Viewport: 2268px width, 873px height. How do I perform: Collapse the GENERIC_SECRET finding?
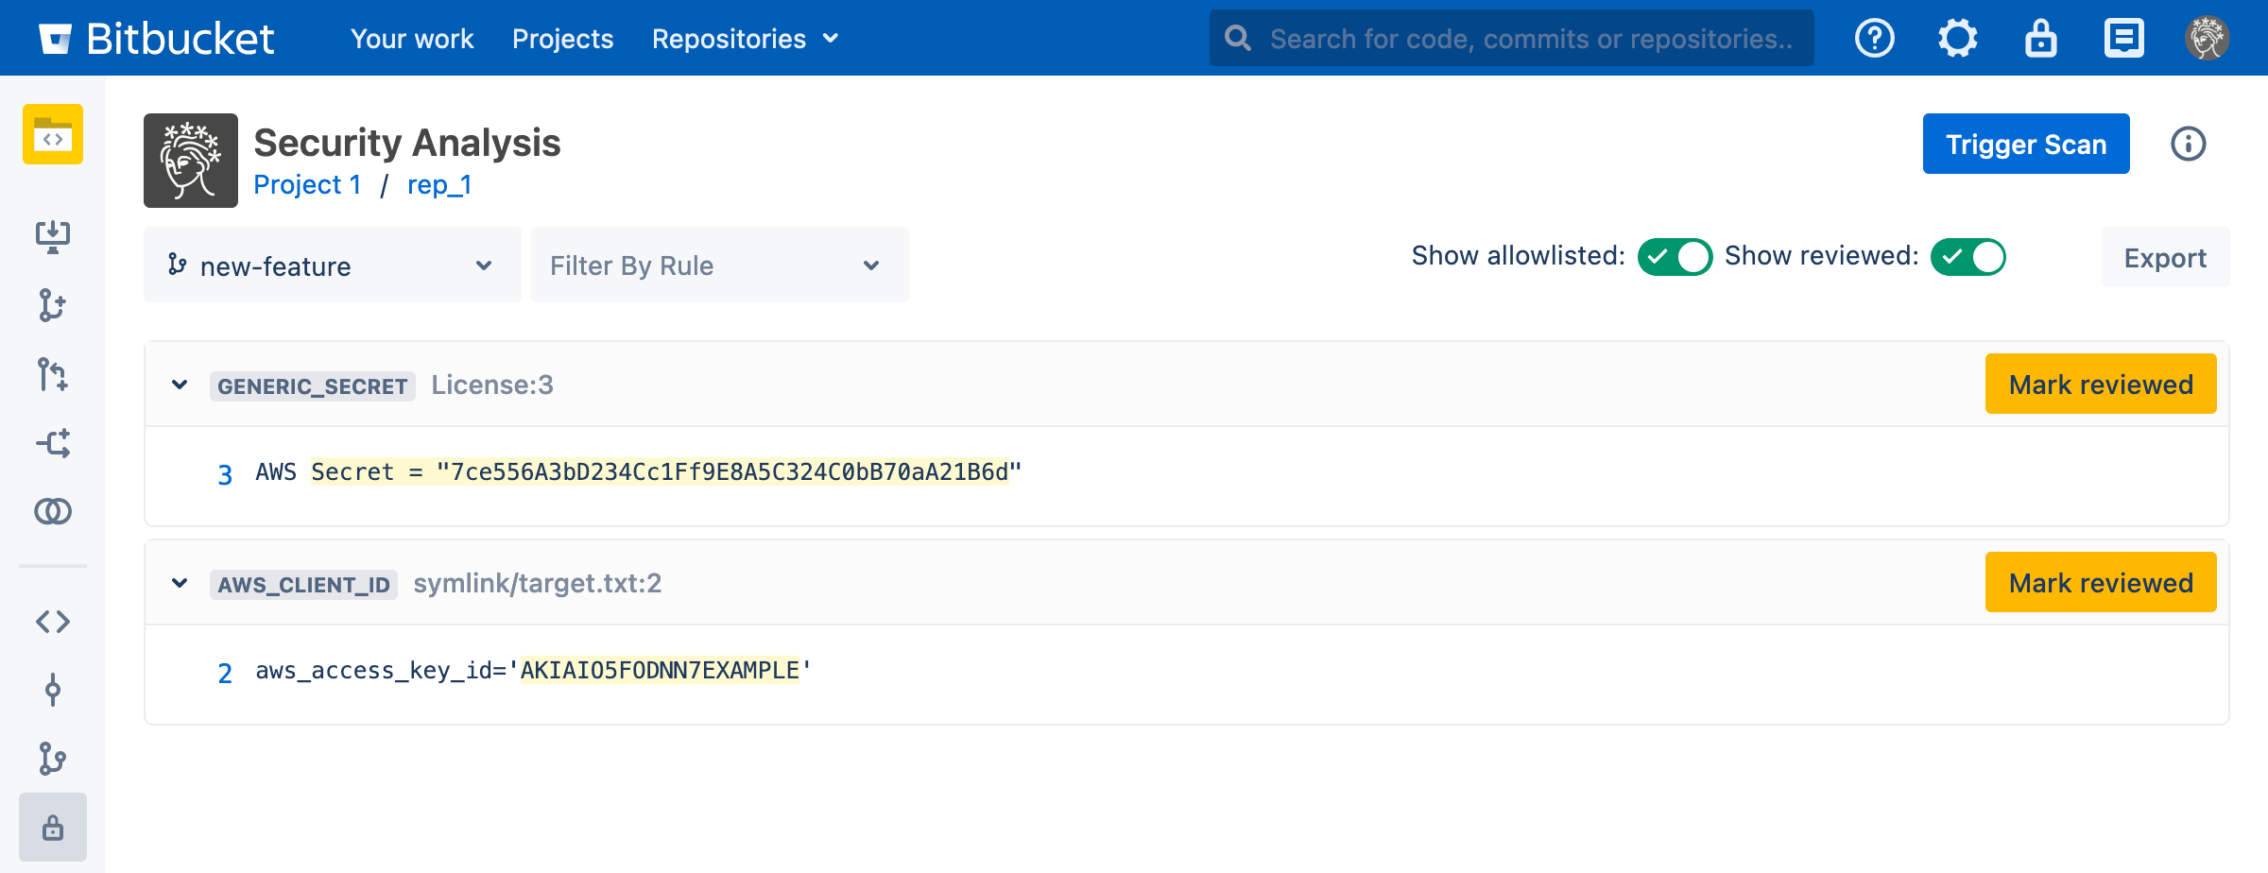180,385
